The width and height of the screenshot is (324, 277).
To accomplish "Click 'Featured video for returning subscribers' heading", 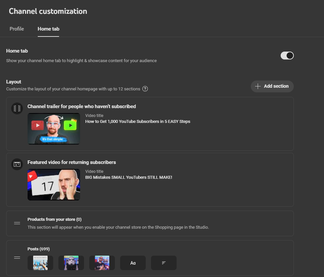I will 72,162.
